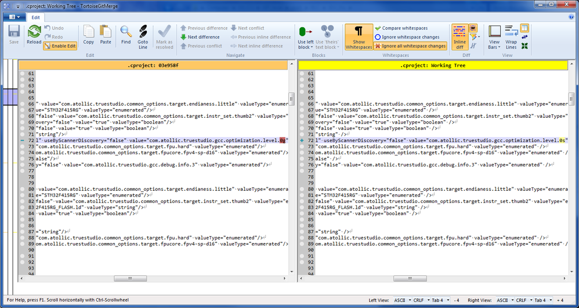Click line 76 debug.info.3 text in left pane

[153, 165]
